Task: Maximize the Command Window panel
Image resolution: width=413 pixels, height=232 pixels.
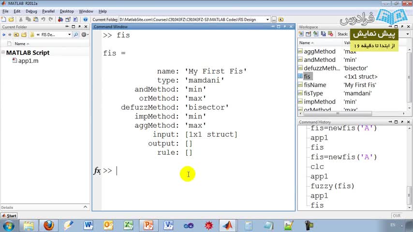Action: point(279,27)
